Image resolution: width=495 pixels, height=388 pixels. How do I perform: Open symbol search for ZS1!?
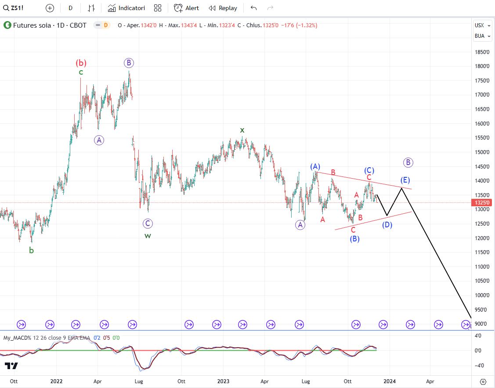point(13,8)
